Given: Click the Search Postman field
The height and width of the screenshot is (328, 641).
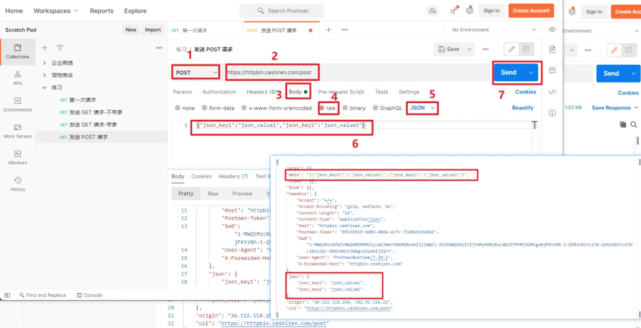Looking at the screenshot, I should click(281, 11).
